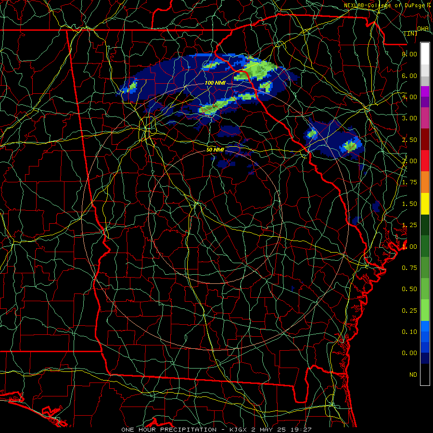Pick the black ND swatch at legend bottom
The width and height of the screenshot is (433, 433).
[425, 374]
